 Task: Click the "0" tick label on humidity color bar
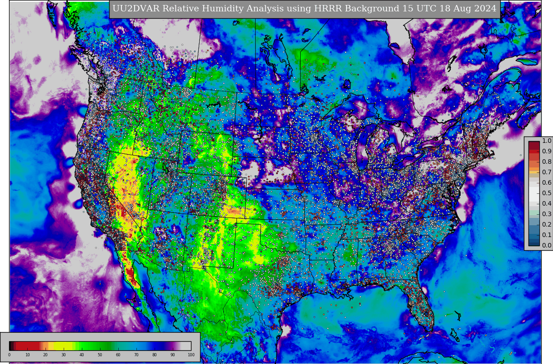tap(9, 355)
